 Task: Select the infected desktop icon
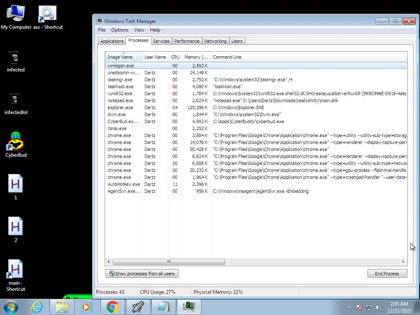click(x=16, y=62)
